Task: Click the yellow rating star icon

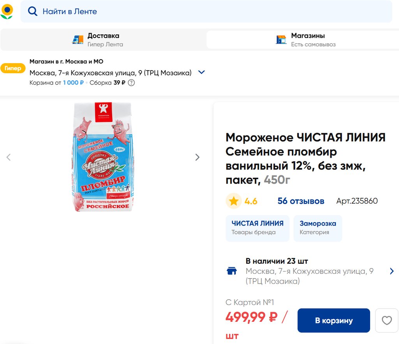Action: (233, 201)
